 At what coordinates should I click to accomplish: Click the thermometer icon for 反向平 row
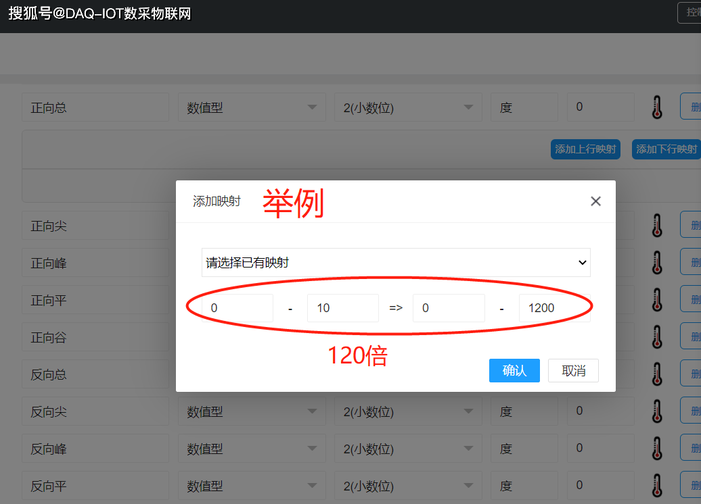click(656, 484)
